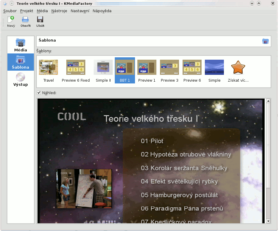The image size is (278, 231).
Task: Open the Soubor menu
Action: (x=10, y=11)
